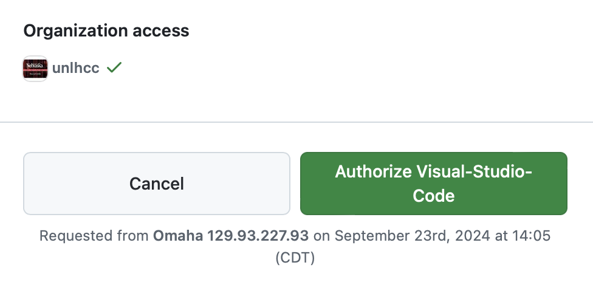
Task: Click the 14:05 request time
Action: (x=532, y=236)
